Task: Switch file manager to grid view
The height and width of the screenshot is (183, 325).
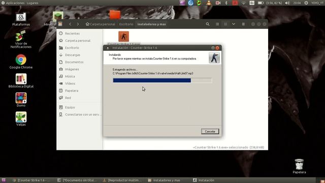Action: (x=225, y=24)
